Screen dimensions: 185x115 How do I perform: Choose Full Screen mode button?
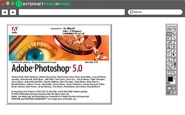click(175, 93)
